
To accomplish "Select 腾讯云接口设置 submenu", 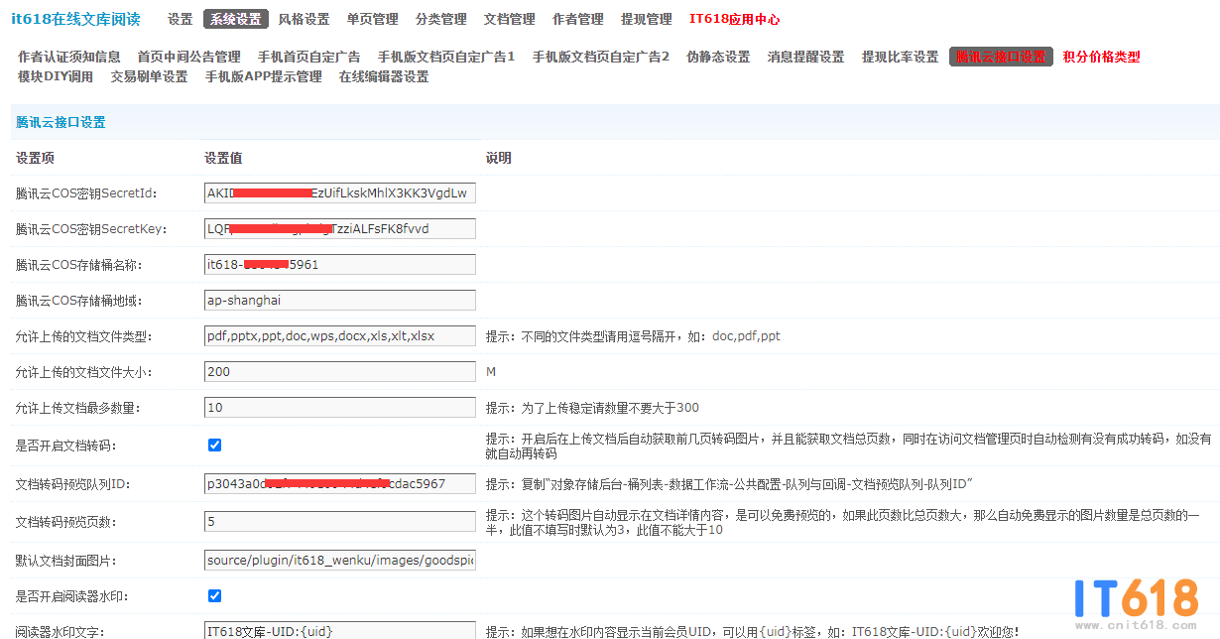I will pyautogui.click(x=1001, y=57).
